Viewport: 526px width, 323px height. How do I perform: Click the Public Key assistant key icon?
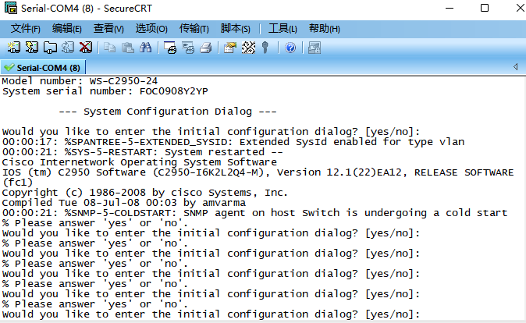click(265, 48)
